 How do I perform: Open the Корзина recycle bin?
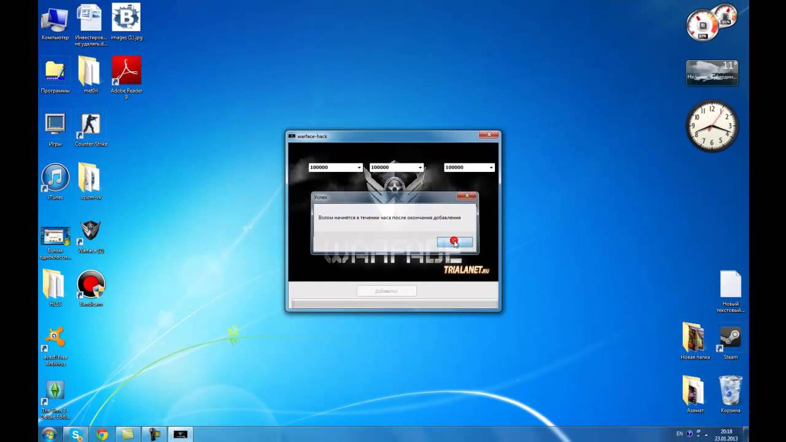click(730, 395)
